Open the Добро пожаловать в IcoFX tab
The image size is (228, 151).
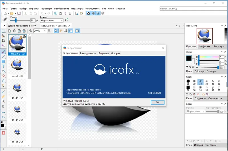click(22, 26)
